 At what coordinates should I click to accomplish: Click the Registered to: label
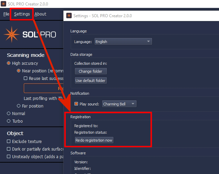[x=86, y=126]
